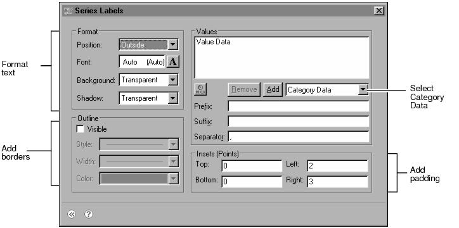Screen dimensions: 459x228
Task: Open the Shadow Transparent dropdown
Action: 148,98
